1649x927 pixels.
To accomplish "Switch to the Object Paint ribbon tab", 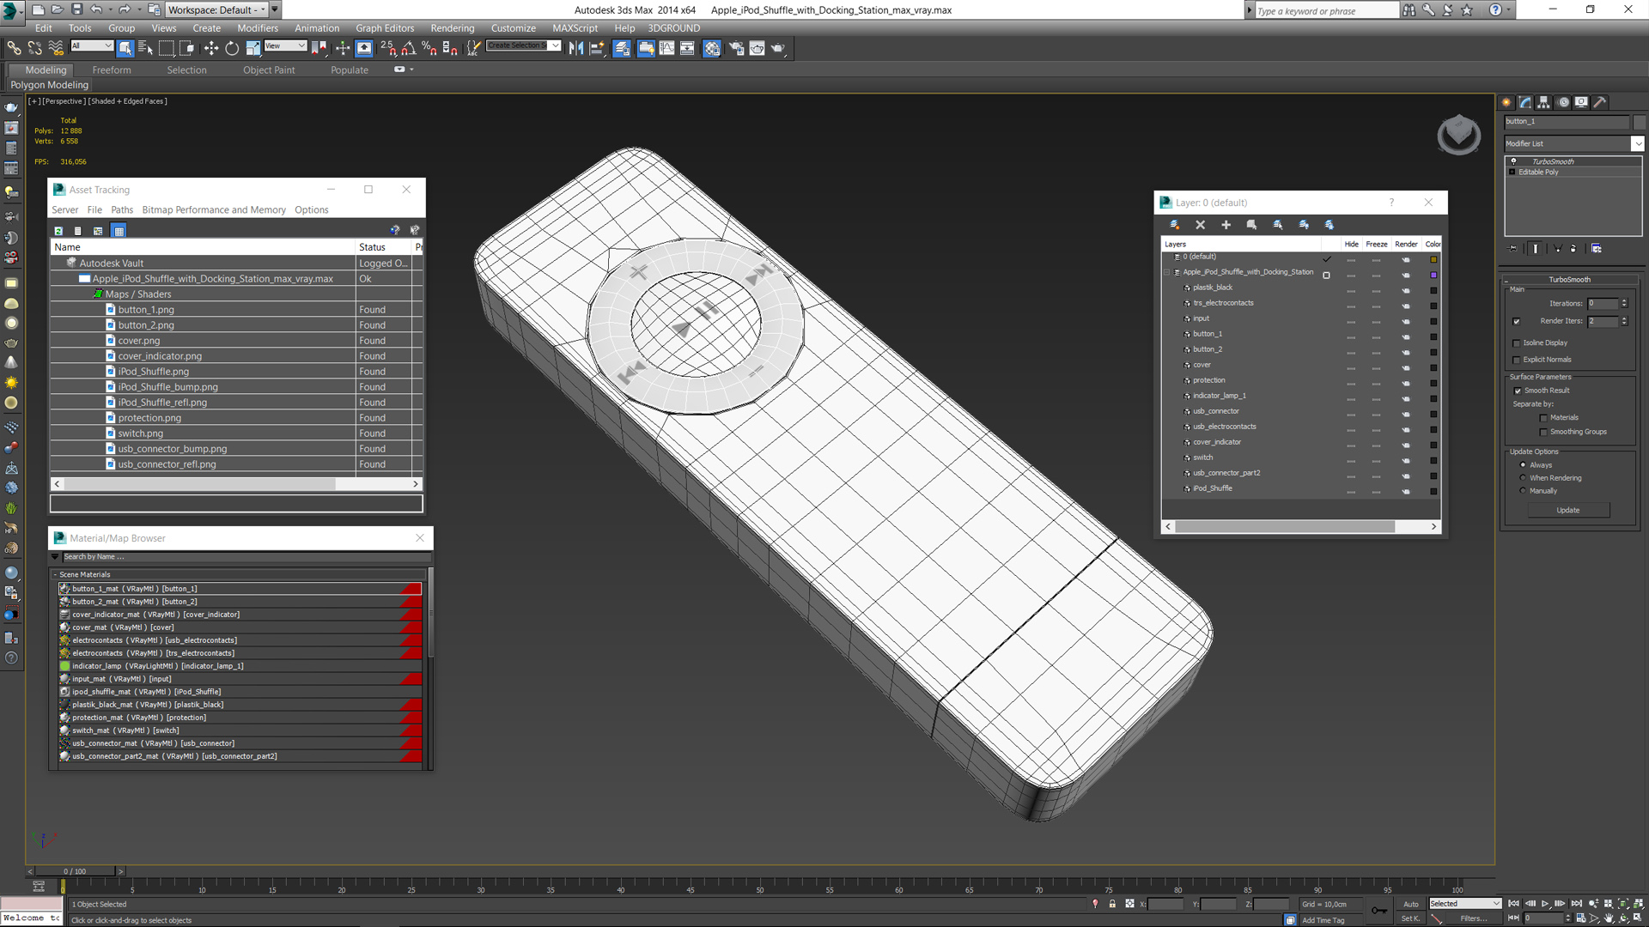I will [268, 70].
